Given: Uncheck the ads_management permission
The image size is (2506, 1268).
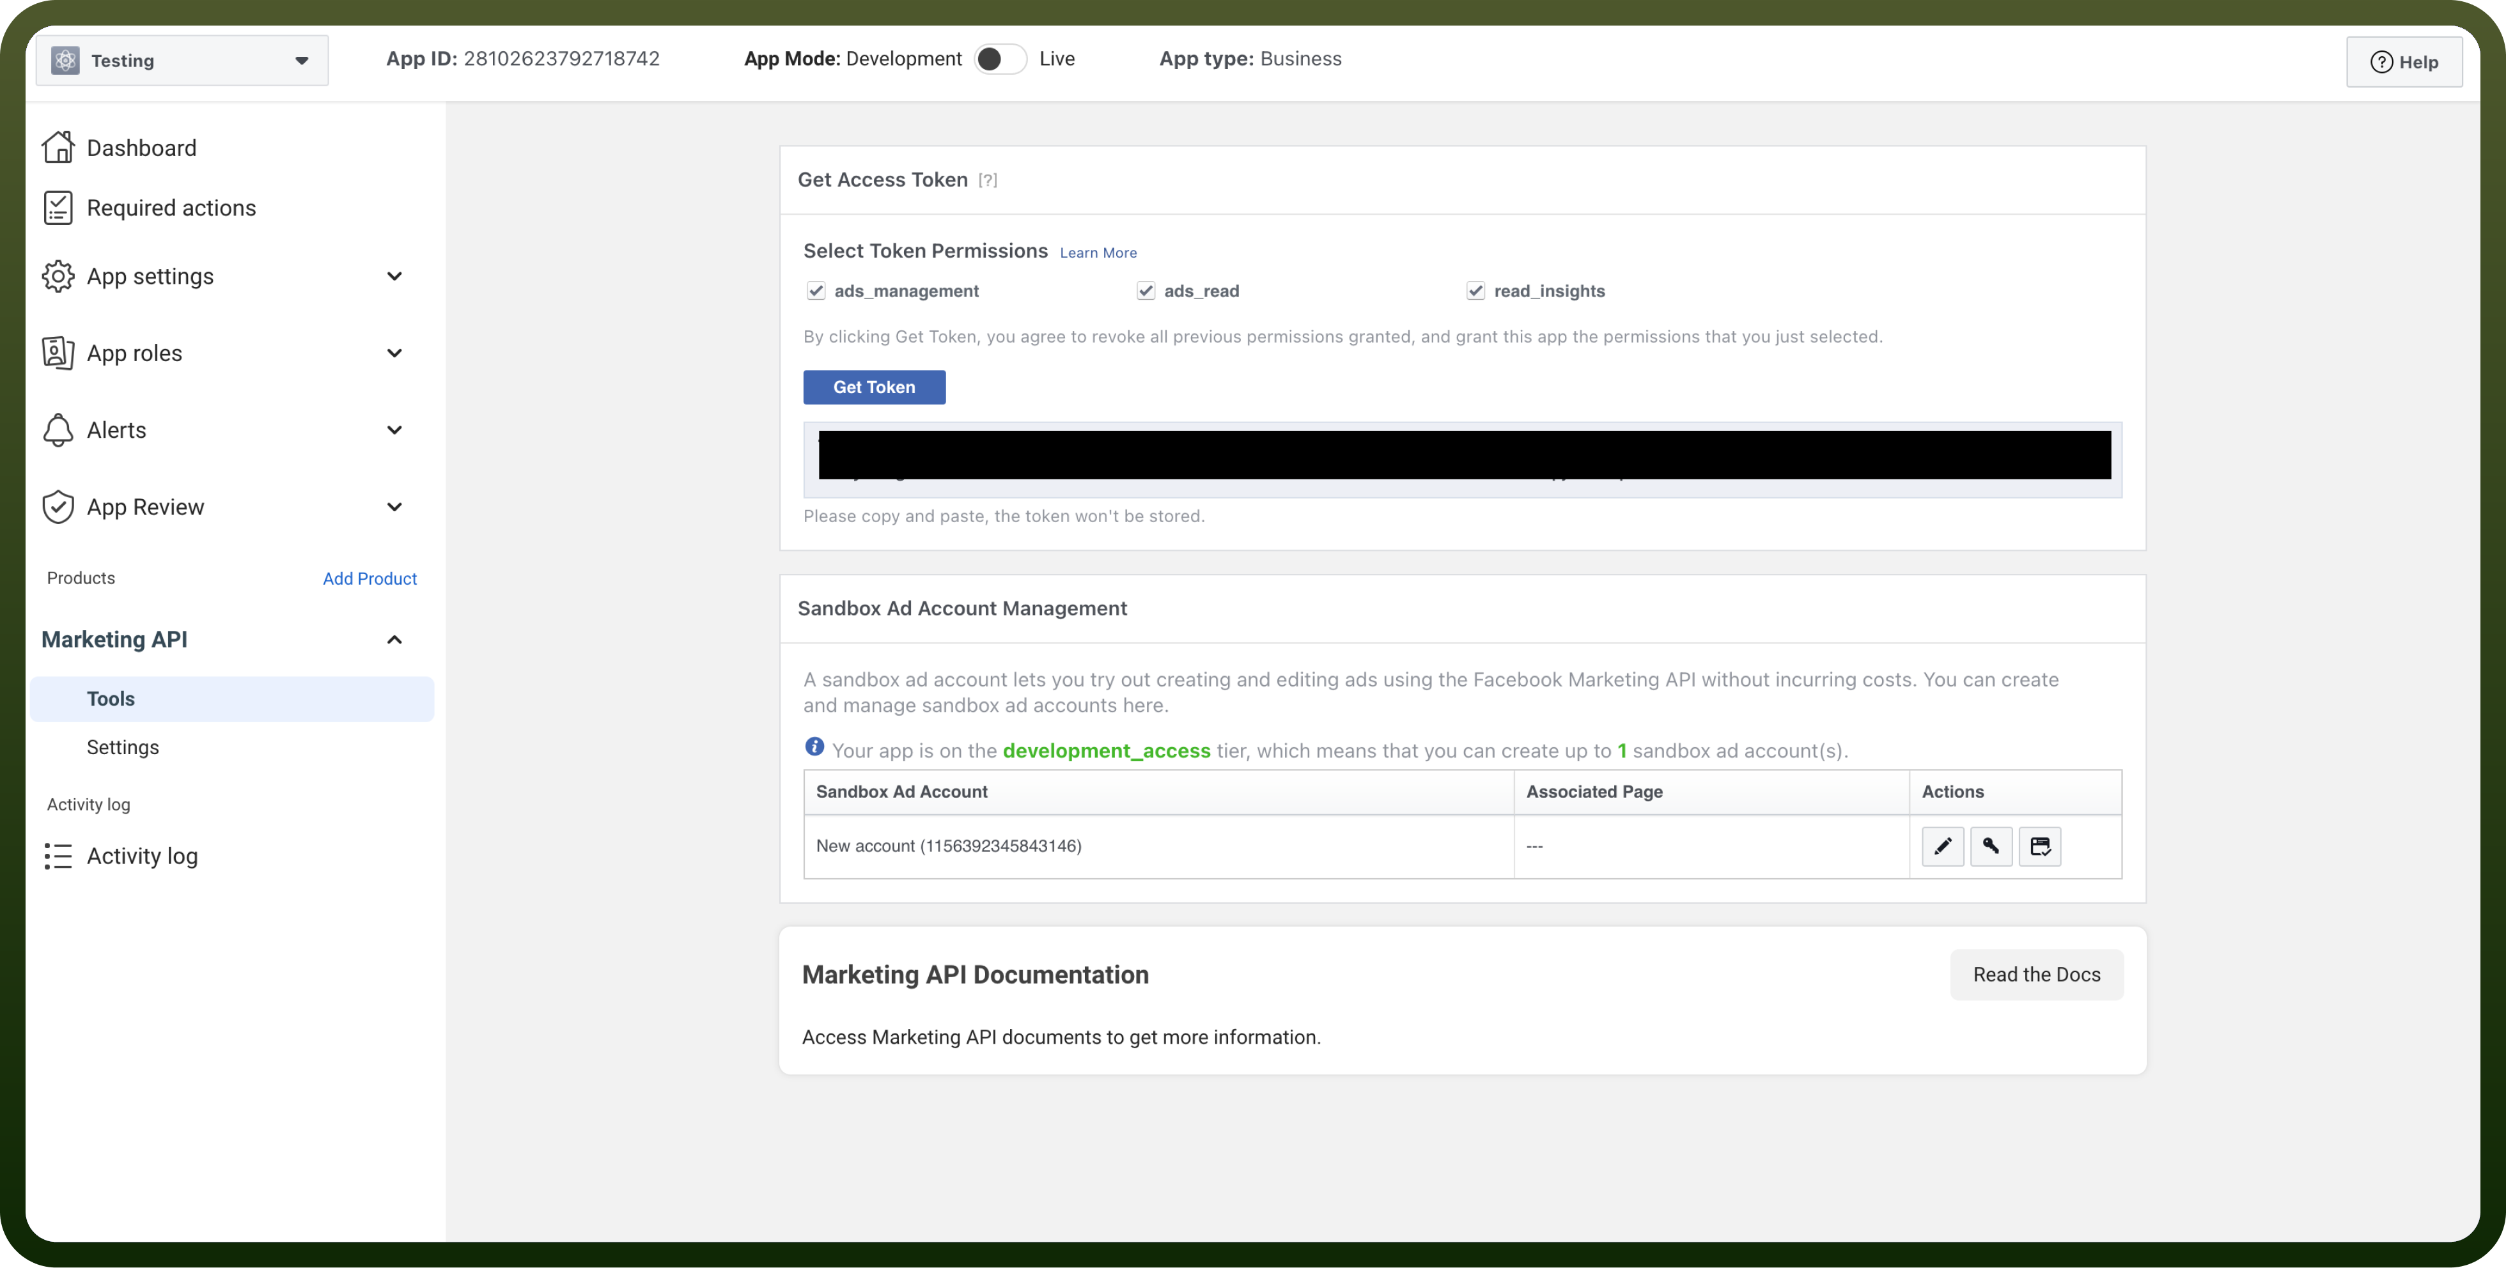Looking at the screenshot, I should click(816, 291).
